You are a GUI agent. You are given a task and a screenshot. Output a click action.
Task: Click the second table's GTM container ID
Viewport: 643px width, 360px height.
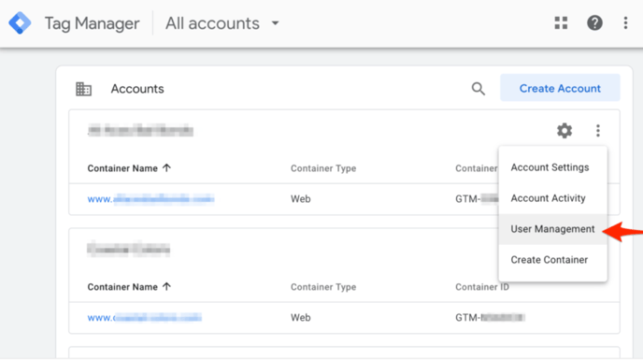pos(490,318)
